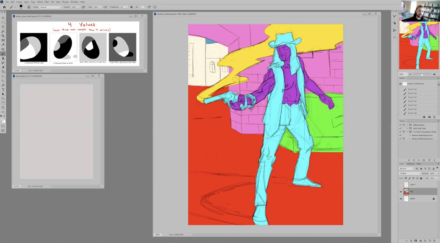
Task: Delete layer using the Layers trash icon
Action: (435, 241)
